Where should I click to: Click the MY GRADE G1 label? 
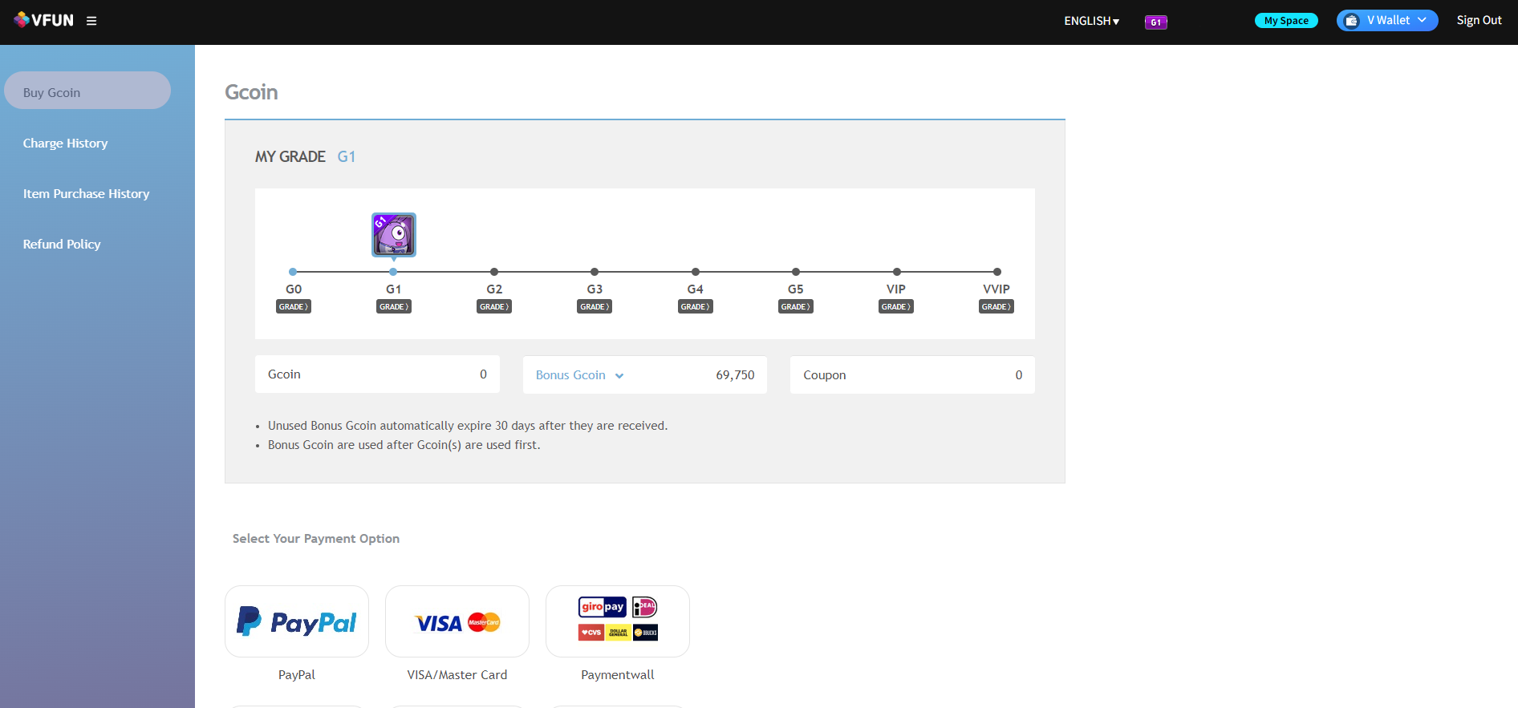(x=305, y=156)
